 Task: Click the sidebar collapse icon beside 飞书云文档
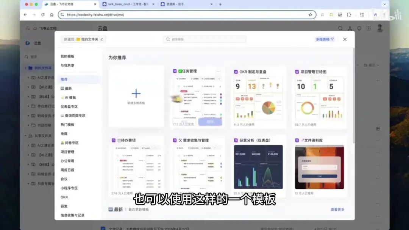click(x=28, y=28)
